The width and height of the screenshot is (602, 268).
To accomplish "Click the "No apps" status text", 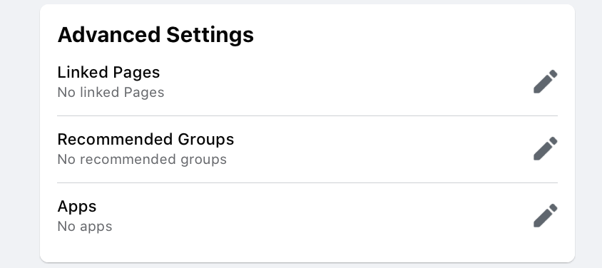I will point(85,227).
